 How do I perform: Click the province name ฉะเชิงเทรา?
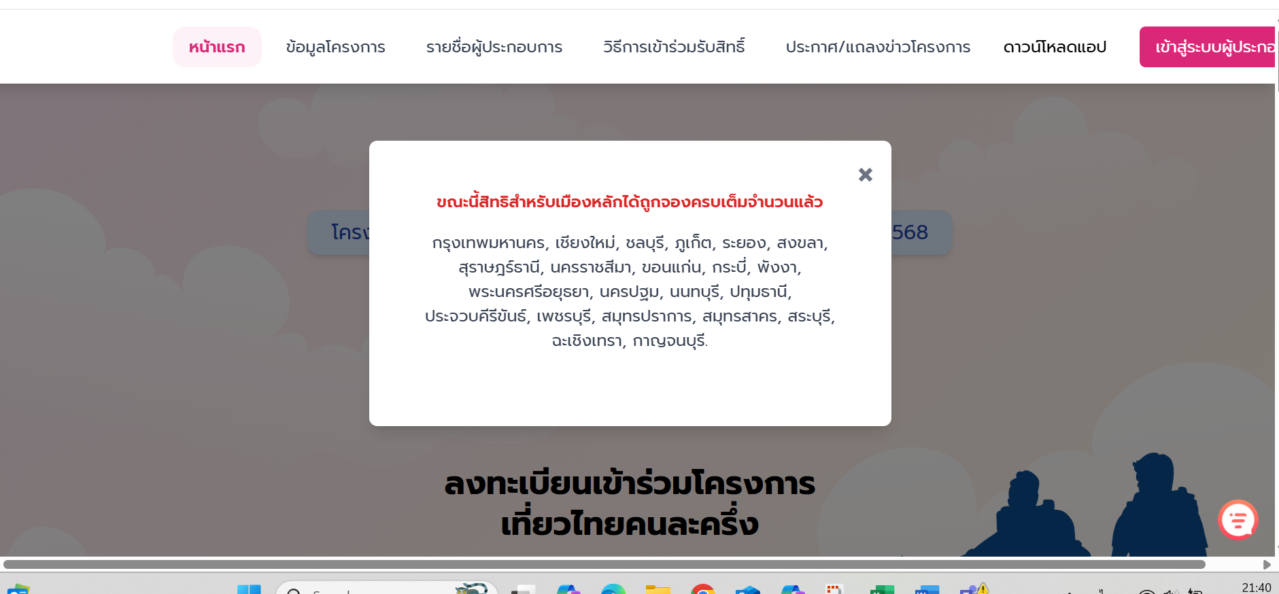point(587,340)
